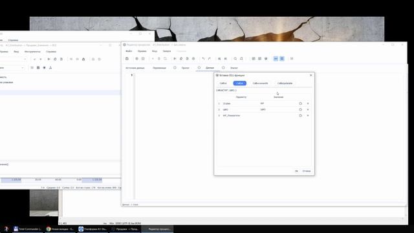414x233 pixels.
Task: Switch to the Chrome Новая вкладка taskbar item
Action: coord(60,229)
